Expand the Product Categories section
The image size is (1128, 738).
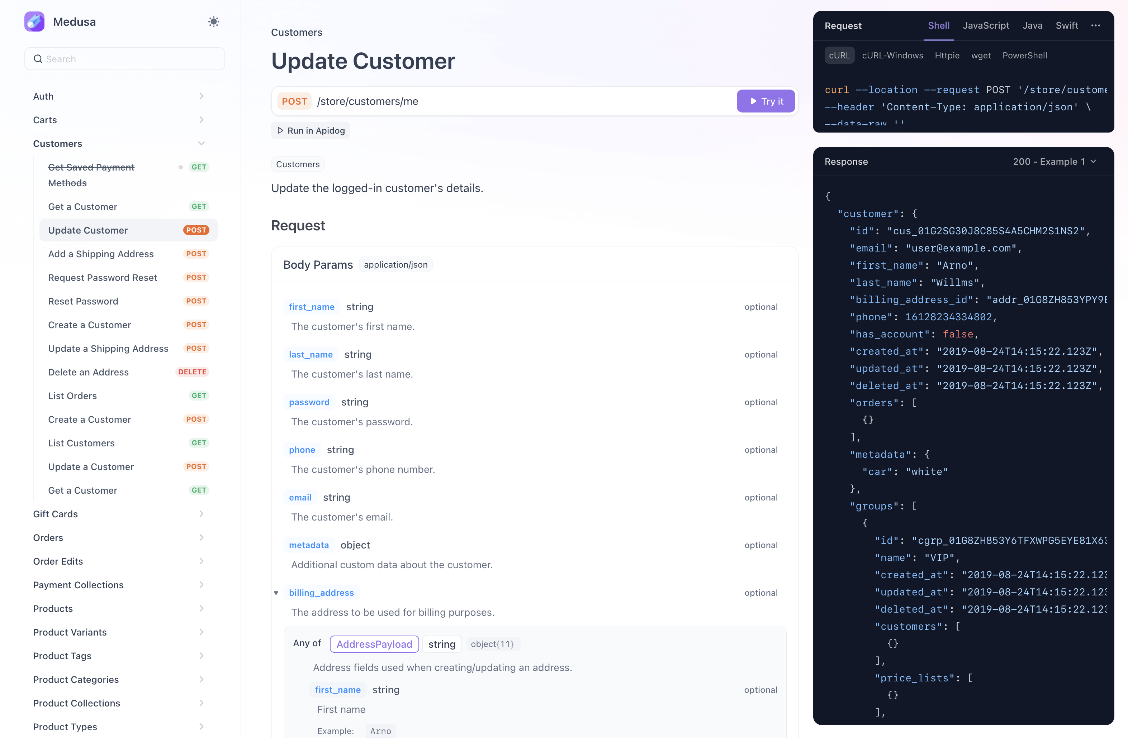coord(118,680)
